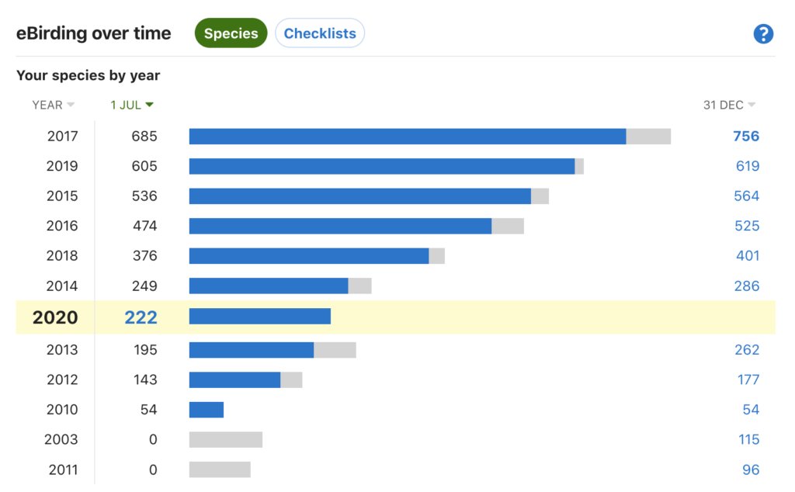Click the 619 species link for 2019
The height and width of the screenshot is (492, 795).
(x=748, y=166)
